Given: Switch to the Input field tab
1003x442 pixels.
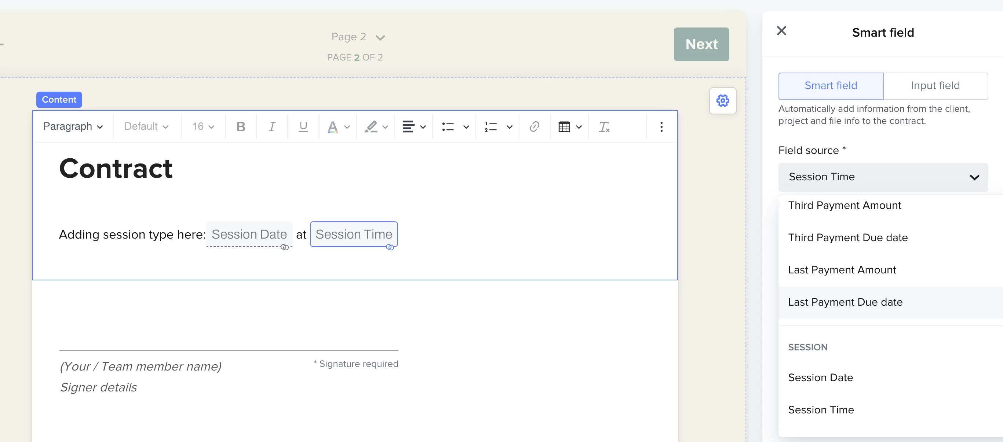Looking at the screenshot, I should 935,86.
